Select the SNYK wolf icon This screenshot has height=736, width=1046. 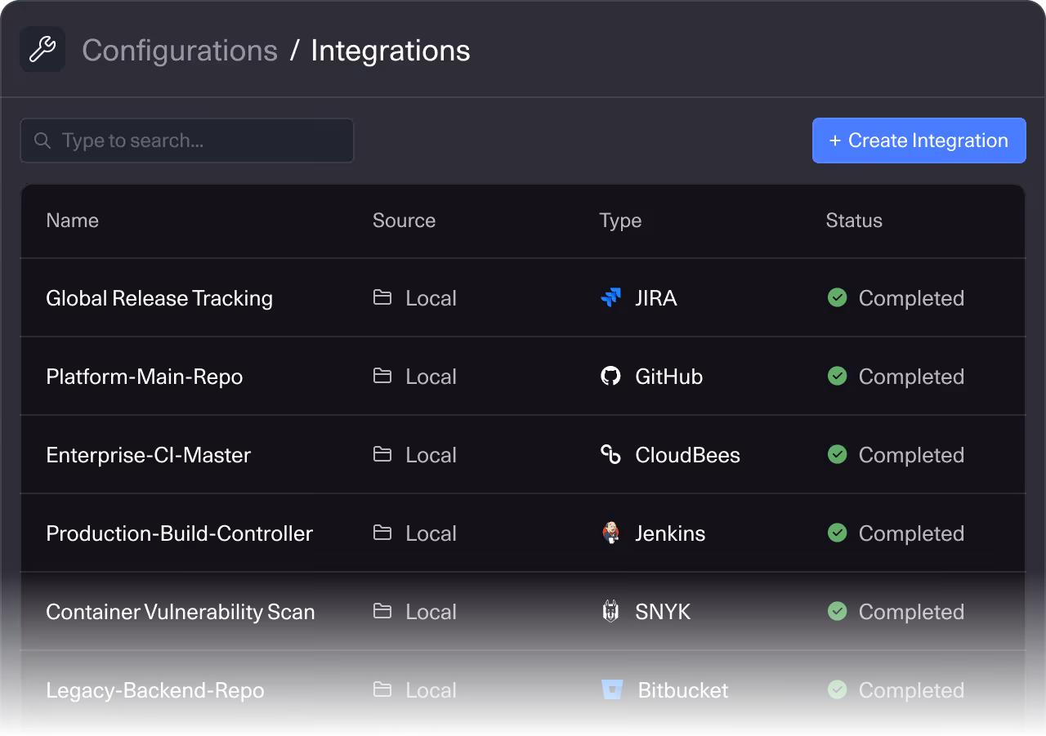(610, 611)
